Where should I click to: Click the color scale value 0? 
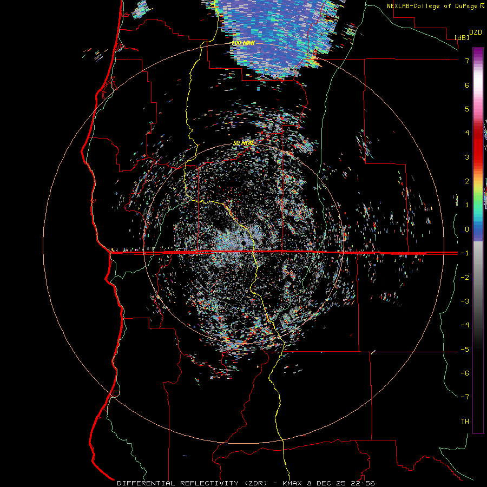click(x=467, y=229)
